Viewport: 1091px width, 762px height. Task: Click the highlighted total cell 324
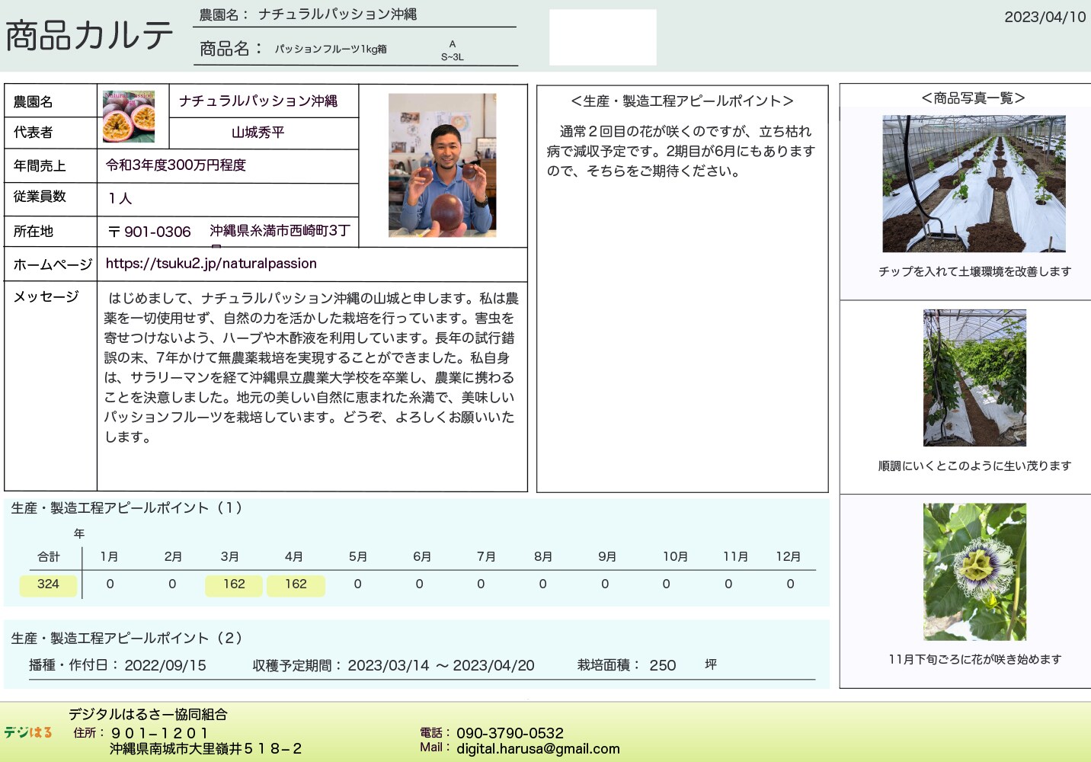(x=48, y=584)
